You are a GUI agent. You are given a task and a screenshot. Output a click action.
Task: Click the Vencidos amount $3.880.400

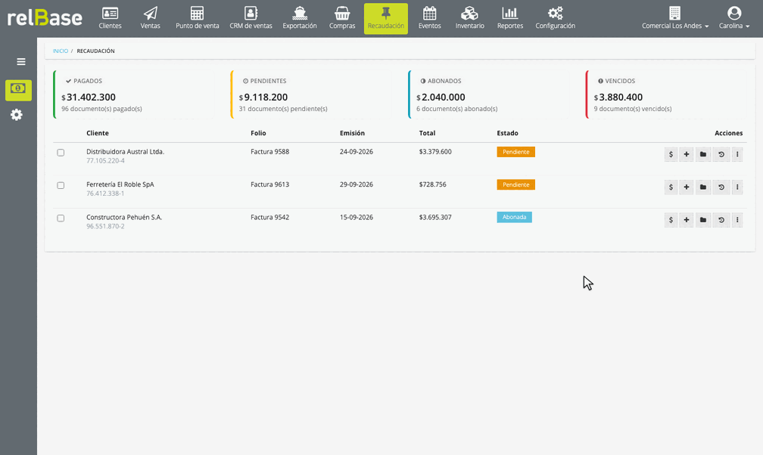[x=618, y=97]
